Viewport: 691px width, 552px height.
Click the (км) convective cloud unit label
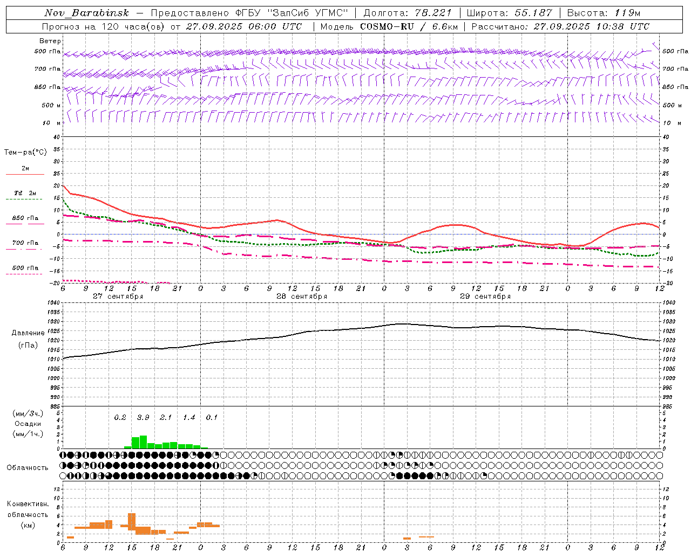tap(28, 525)
